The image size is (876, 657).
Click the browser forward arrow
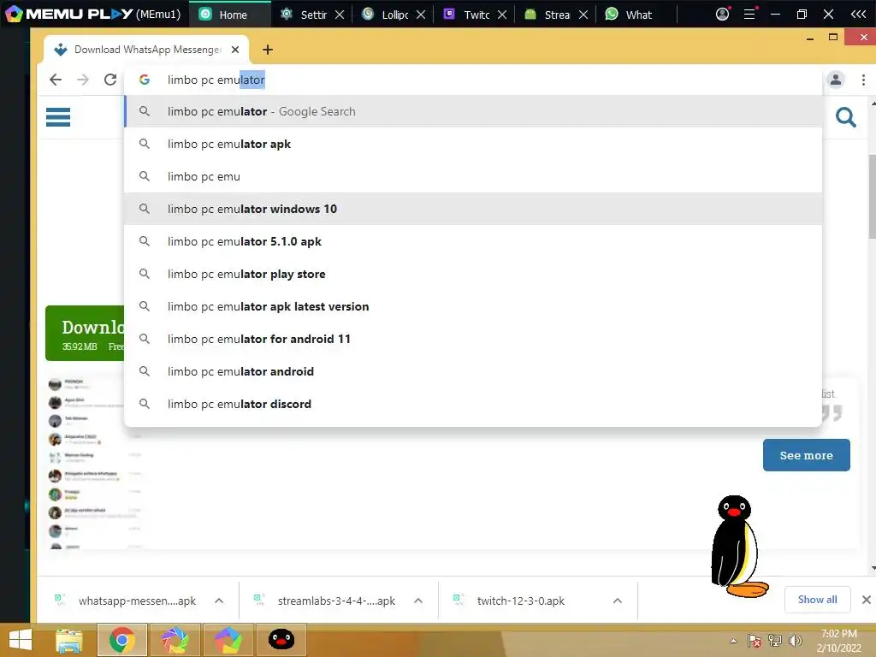83,80
